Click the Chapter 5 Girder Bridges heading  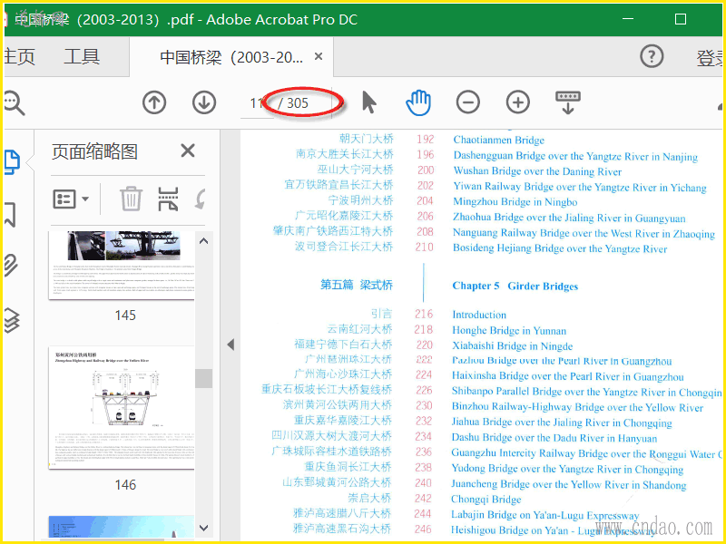(x=515, y=286)
